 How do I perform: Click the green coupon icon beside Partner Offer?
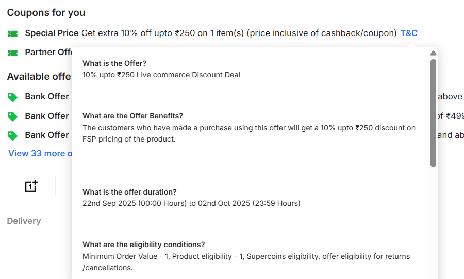click(13, 53)
